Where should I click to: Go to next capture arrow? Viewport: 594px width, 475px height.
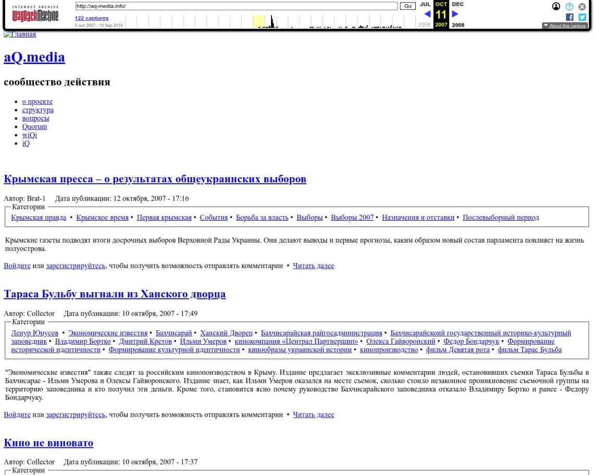pyautogui.click(x=455, y=14)
